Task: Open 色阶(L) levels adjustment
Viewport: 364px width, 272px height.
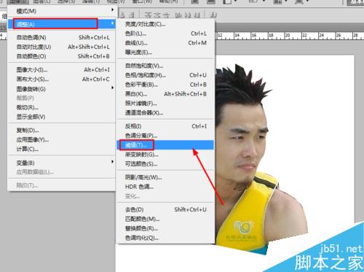Action: click(165, 34)
